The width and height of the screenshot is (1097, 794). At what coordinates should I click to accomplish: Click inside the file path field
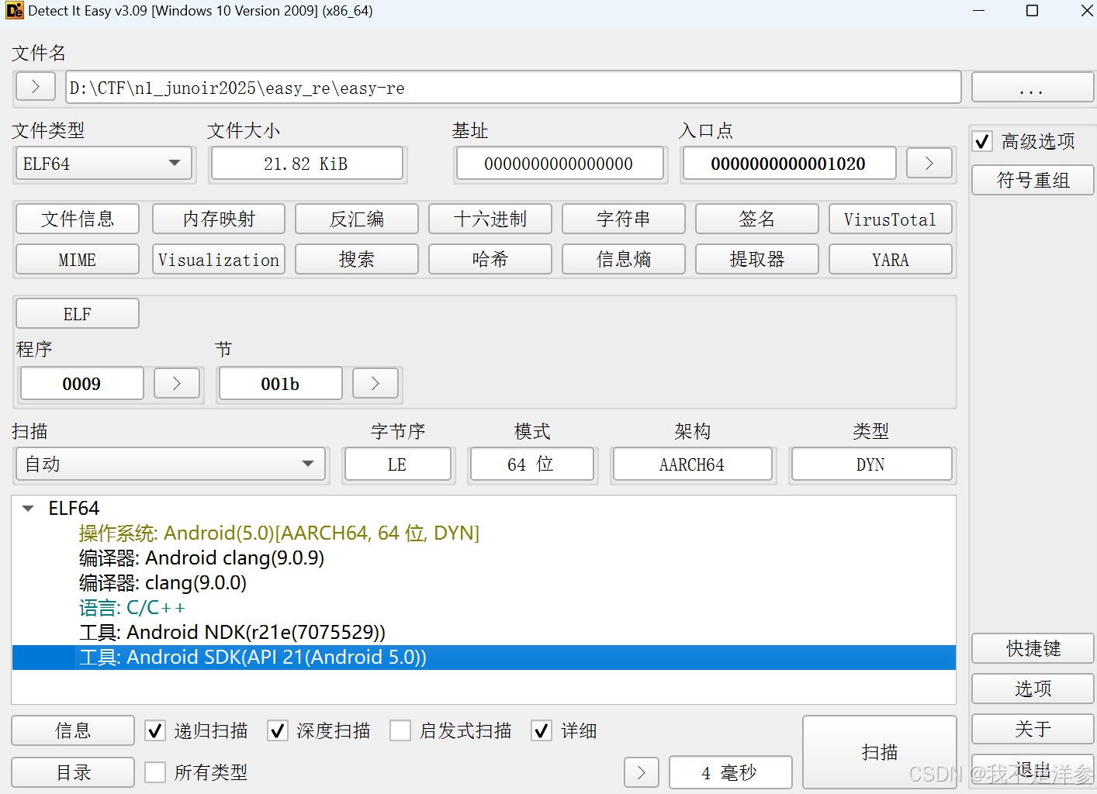coord(512,87)
